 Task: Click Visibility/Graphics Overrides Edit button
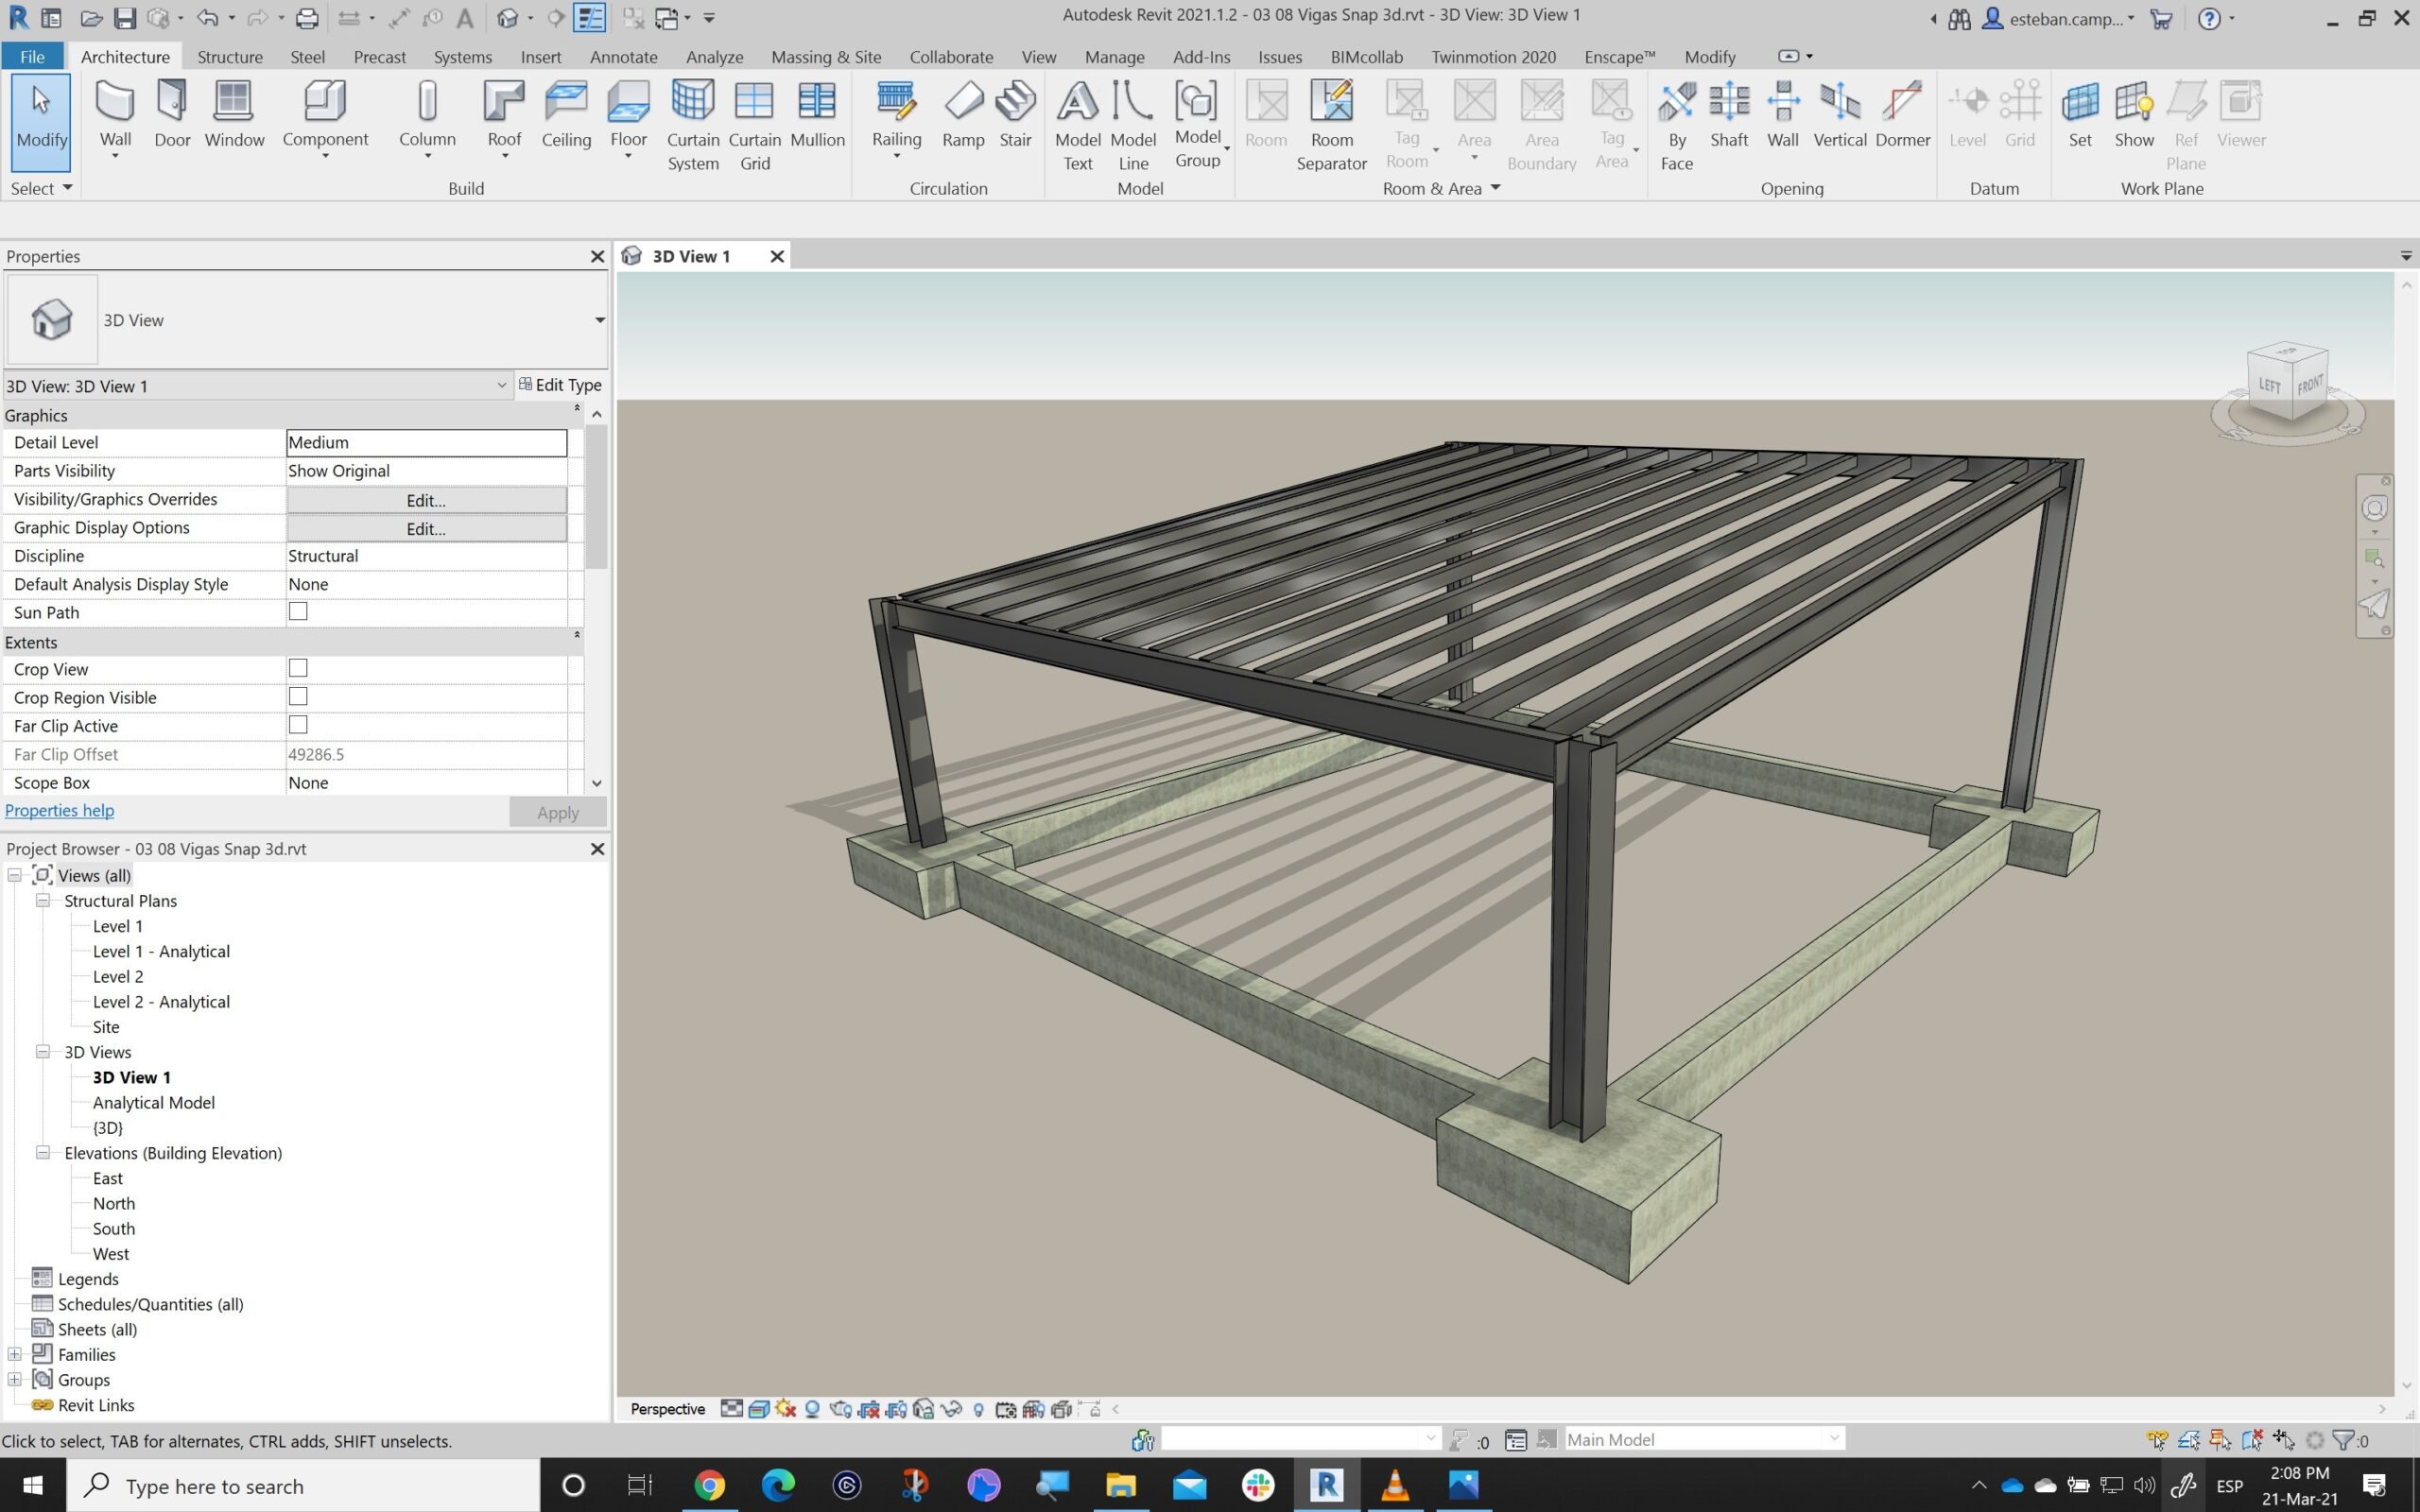[426, 500]
